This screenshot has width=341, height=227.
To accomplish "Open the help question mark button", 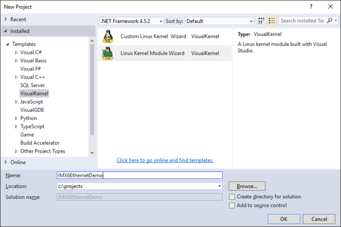I will pos(311,7).
